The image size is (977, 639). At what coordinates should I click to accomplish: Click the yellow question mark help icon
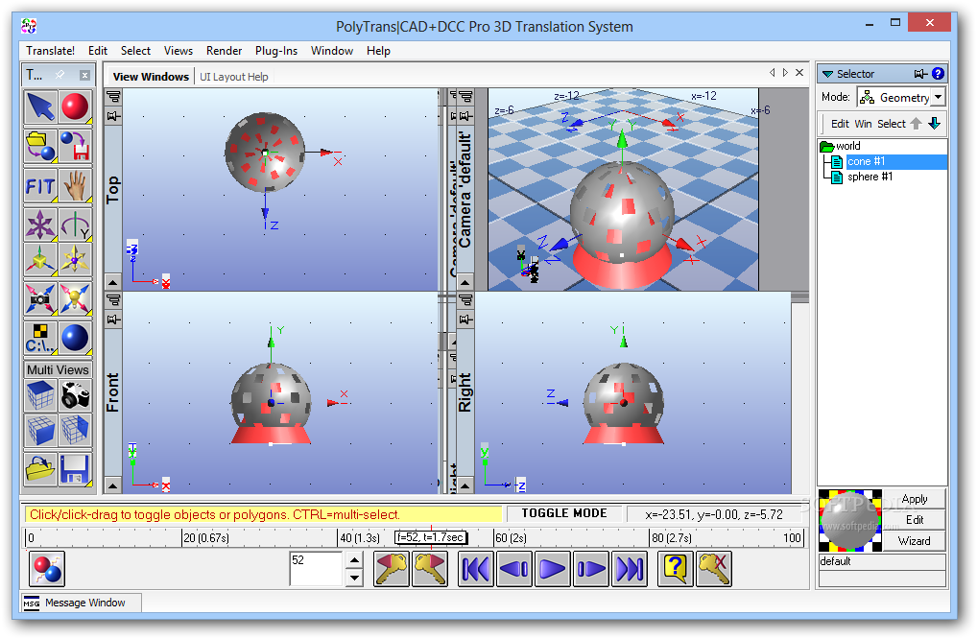click(x=676, y=569)
